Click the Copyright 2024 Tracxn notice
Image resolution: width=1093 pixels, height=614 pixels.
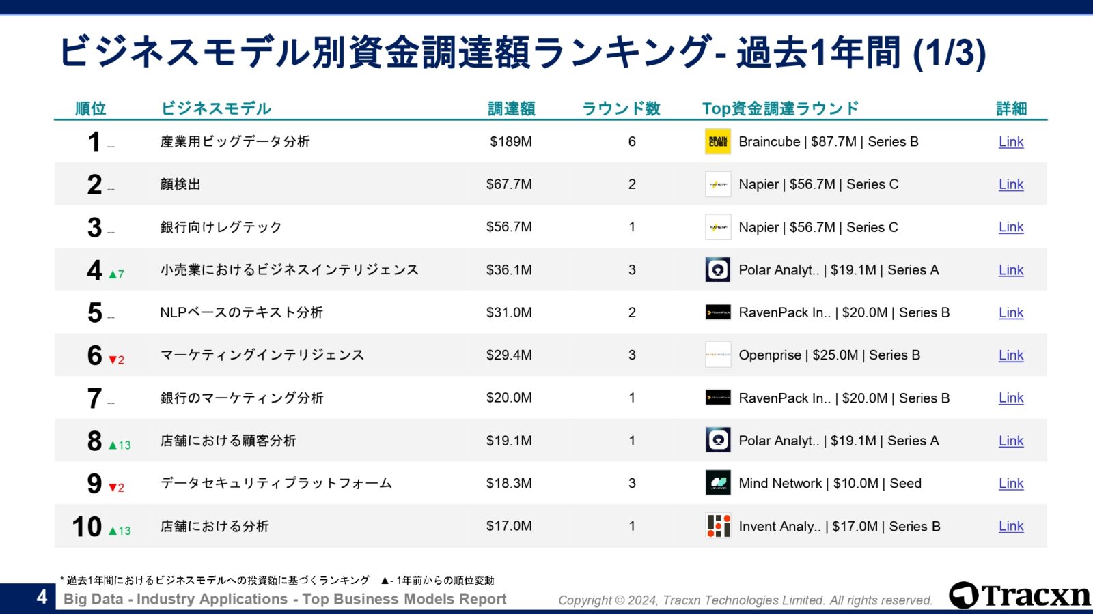[x=745, y=600]
